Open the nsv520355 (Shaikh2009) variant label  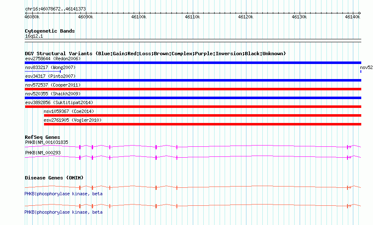(x=53, y=94)
